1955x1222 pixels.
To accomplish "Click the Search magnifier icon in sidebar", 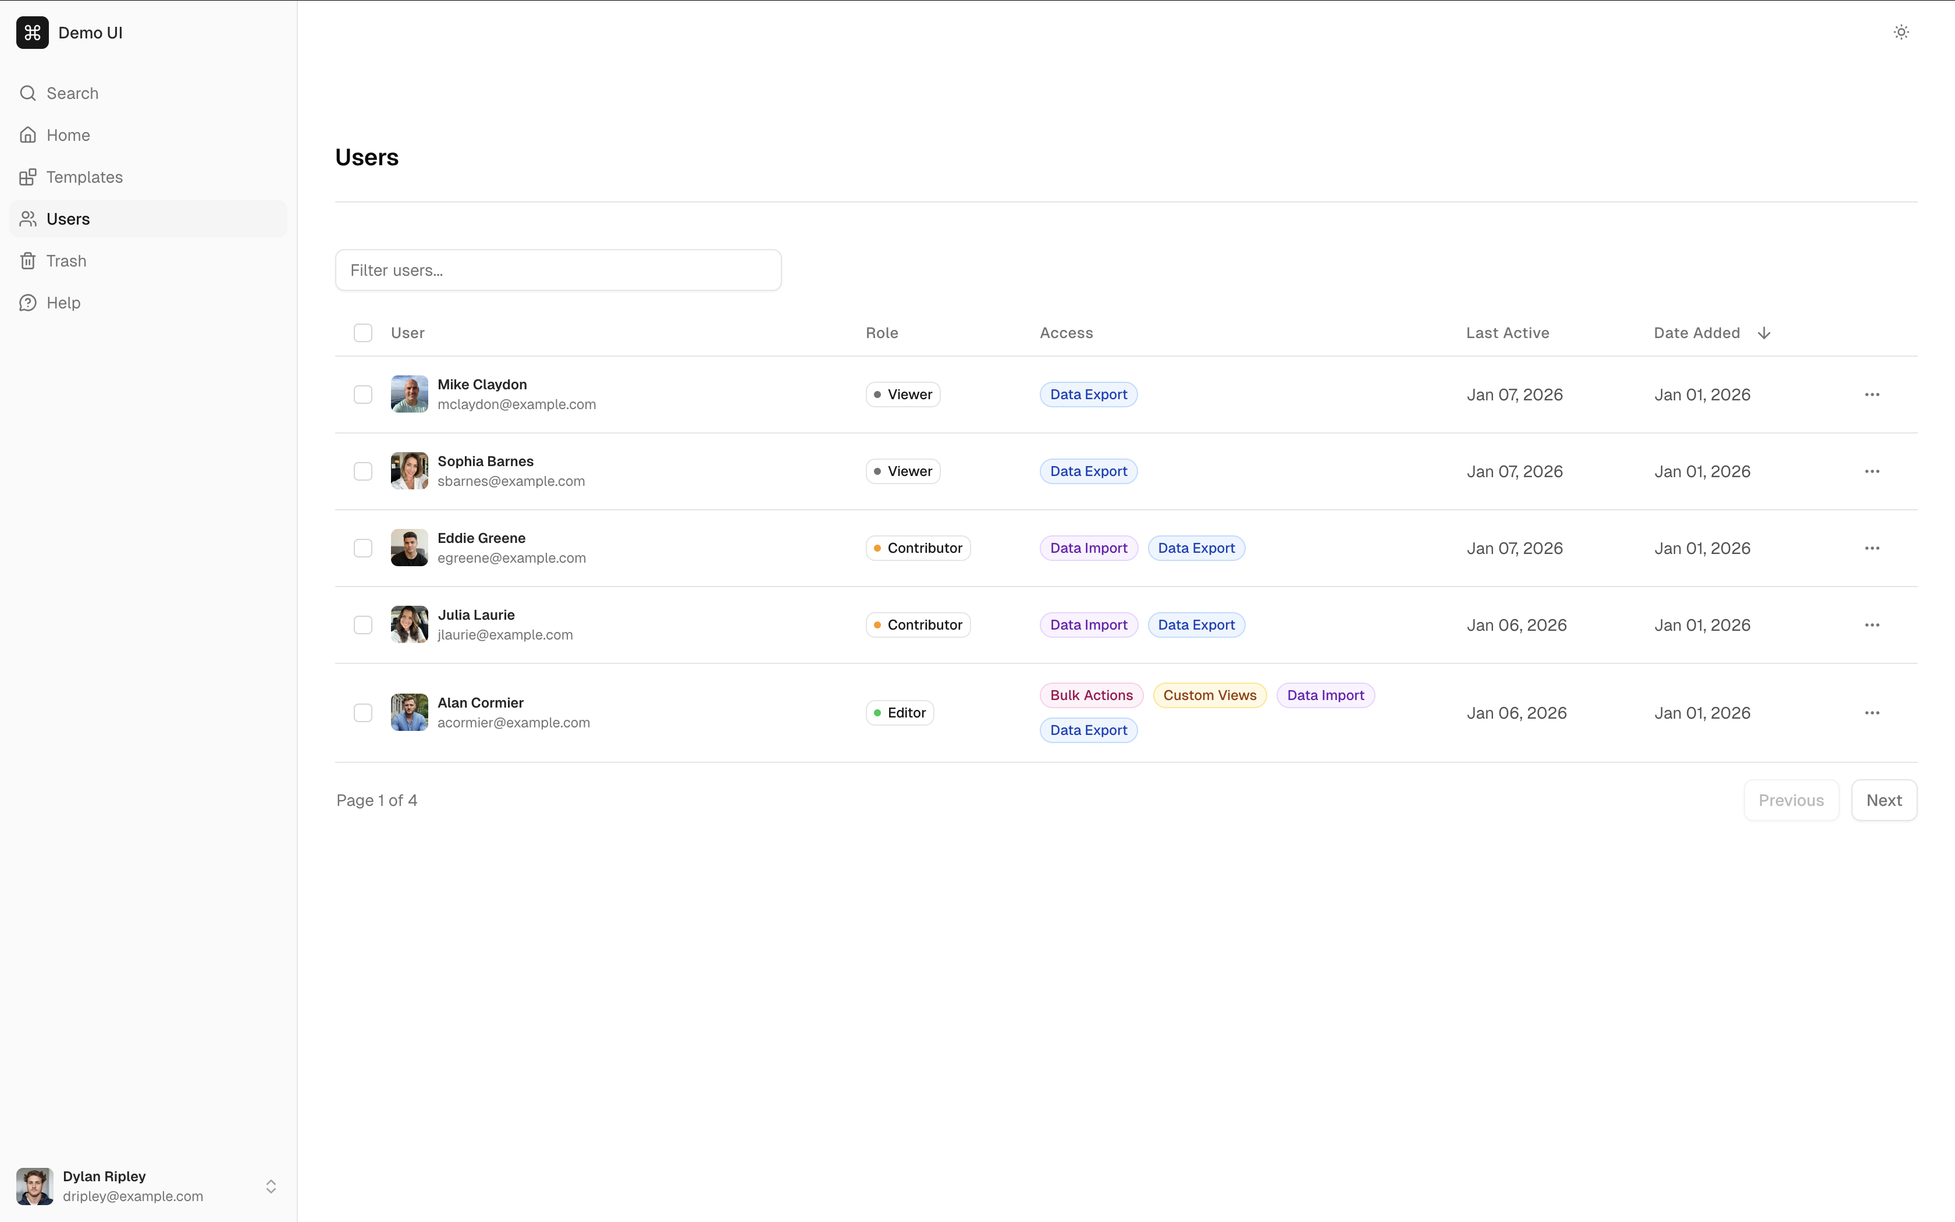I will tap(29, 93).
